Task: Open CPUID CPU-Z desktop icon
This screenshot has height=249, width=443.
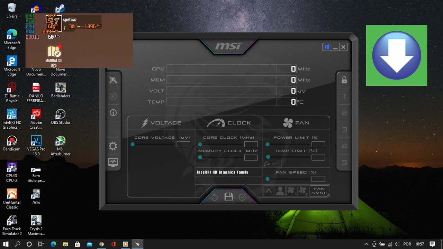Action: pos(12,173)
